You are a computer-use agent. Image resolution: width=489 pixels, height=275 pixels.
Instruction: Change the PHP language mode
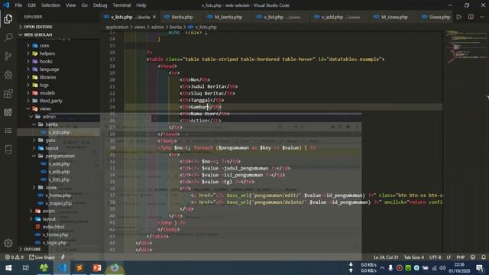(x=461, y=257)
